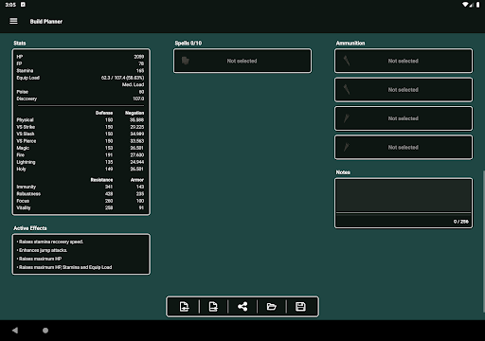Tap the Enhances jump attacks effect
This screenshot has width=485, height=341.
42,250
